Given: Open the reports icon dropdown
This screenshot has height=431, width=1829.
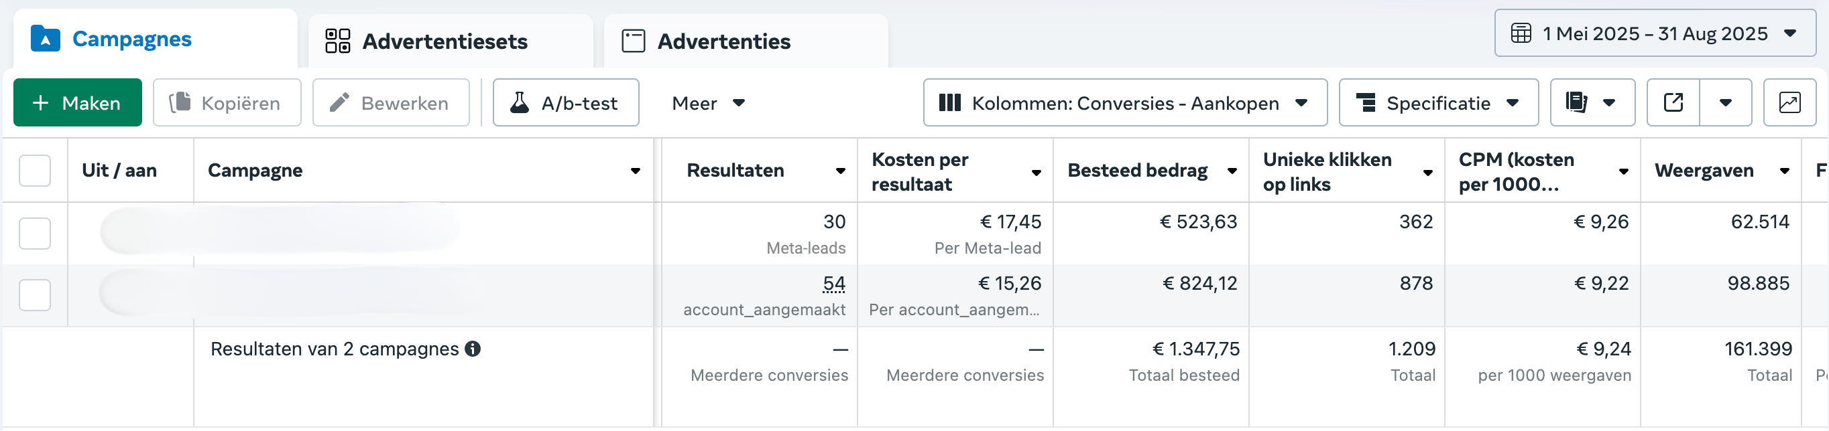Looking at the screenshot, I should [x=1592, y=103].
